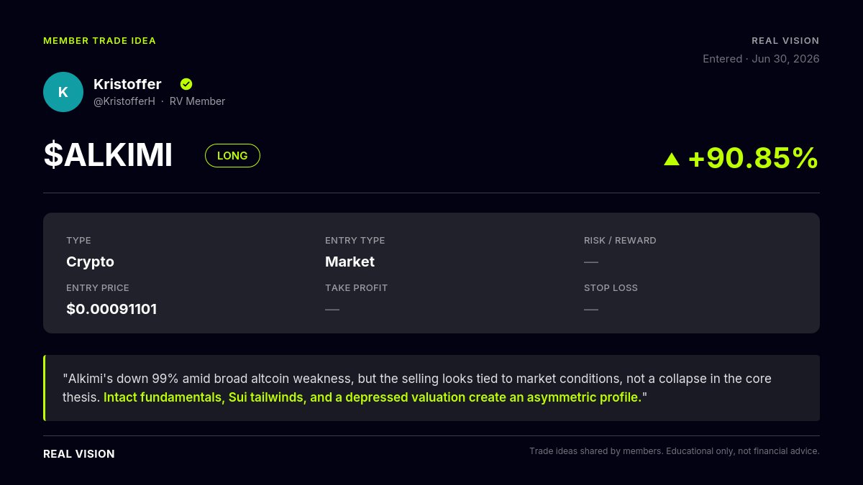The width and height of the screenshot is (863, 485).
Task: Click the green verified checkmark badge
Action: (186, 84)
